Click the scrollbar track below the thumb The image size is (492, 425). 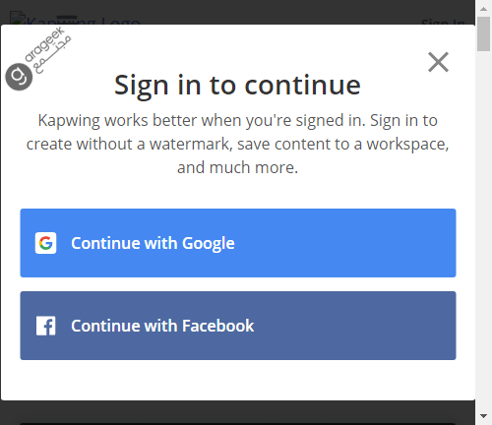coord(483,229)
